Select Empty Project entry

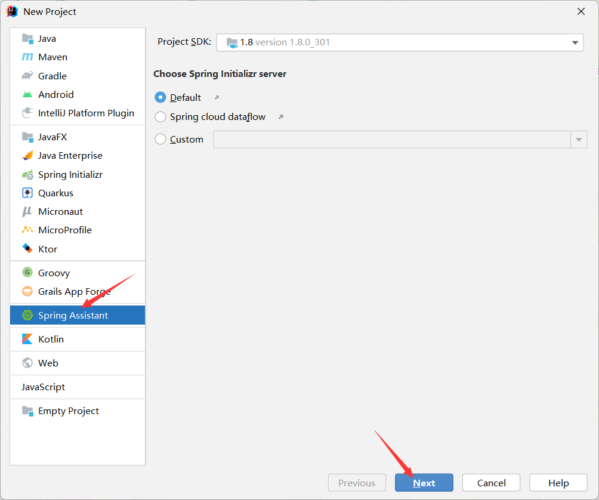point(78,411)
